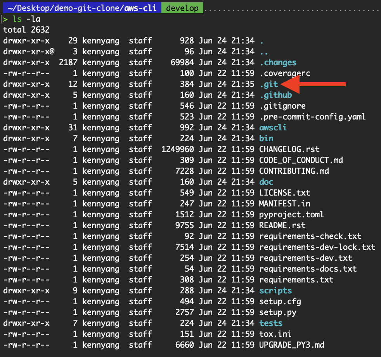Screen dimensions: 381x357
Task: Click the 7514 size of requirements-dev-lock.txt
Action: [185, 247]
